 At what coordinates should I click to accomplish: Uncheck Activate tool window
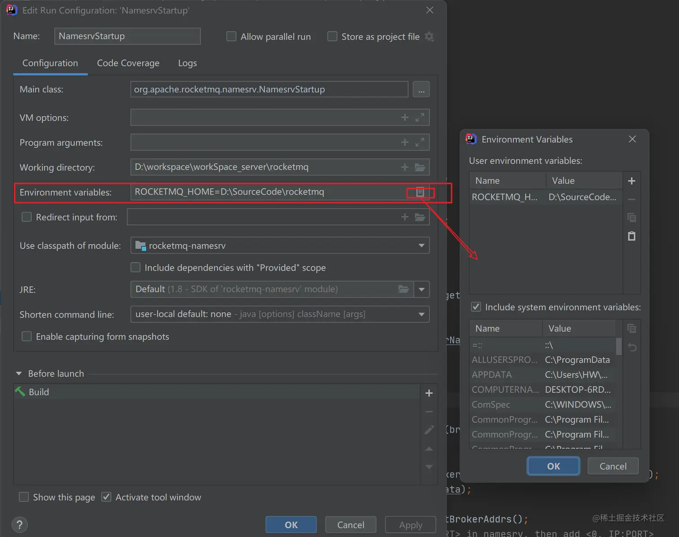[106, 497]
